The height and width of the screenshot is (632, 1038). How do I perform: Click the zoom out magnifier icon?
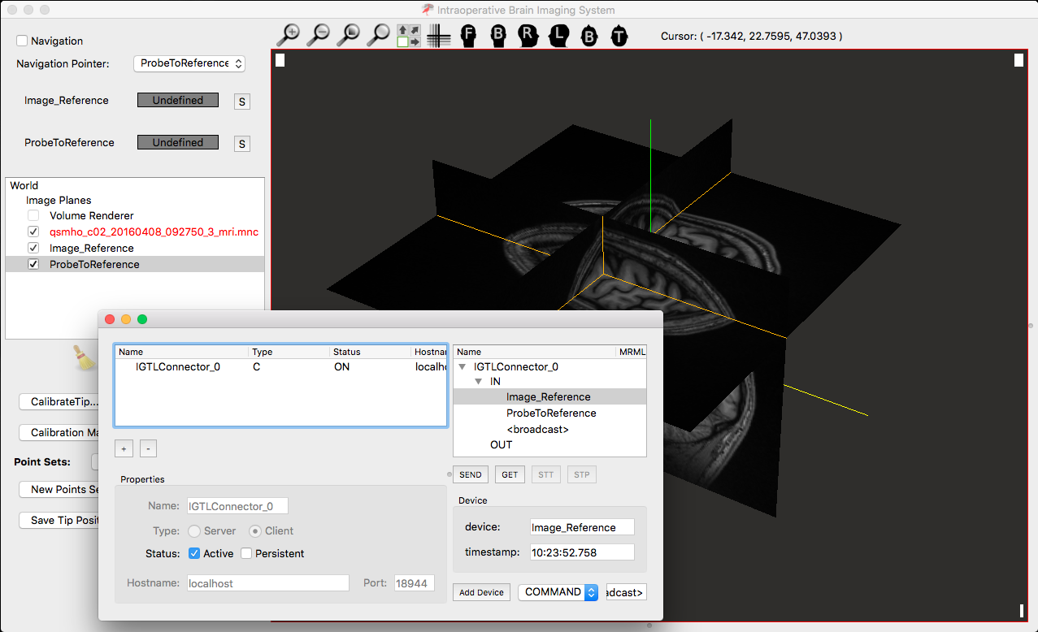coord(319,35)
